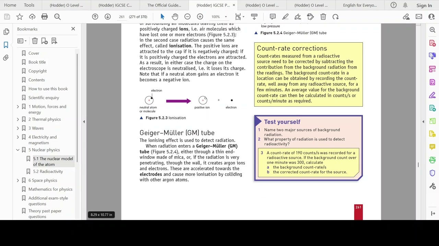Go to next page arrow
Image resolution: width=439 pixels, height=246 pixels.
tap(108, 17)
